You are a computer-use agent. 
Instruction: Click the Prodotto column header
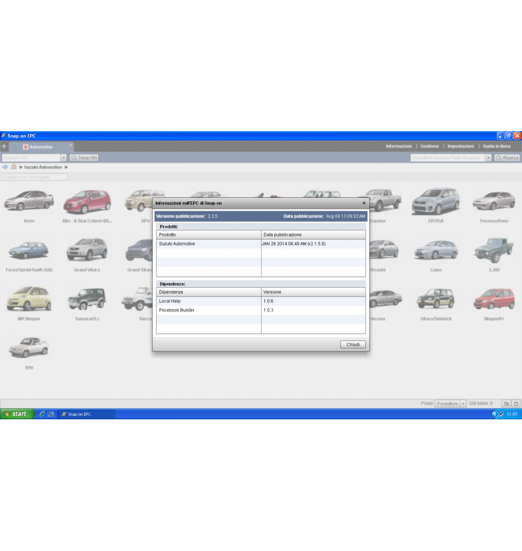tap(209, 235)
